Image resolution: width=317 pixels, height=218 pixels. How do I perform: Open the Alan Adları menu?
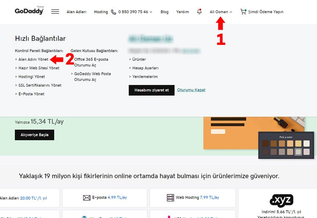click(77, 12)
